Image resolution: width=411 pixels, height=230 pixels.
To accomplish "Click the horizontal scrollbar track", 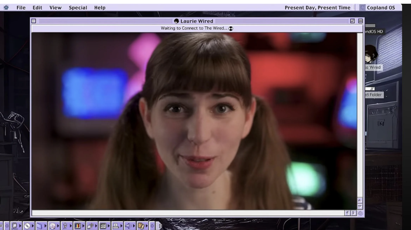I will click(x=188, y=213).
